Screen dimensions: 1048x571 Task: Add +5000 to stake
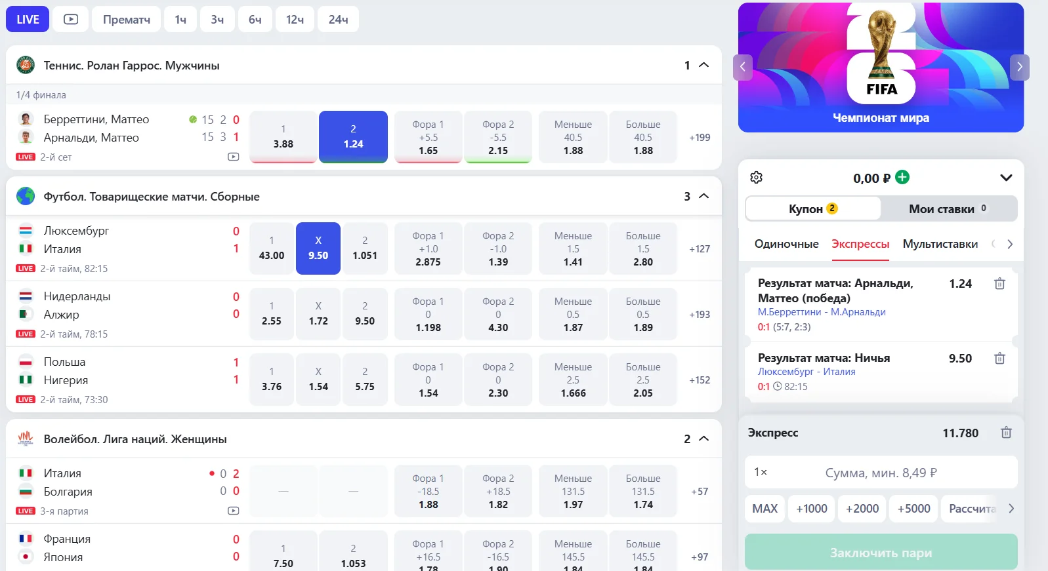click(x=913, y=509)
